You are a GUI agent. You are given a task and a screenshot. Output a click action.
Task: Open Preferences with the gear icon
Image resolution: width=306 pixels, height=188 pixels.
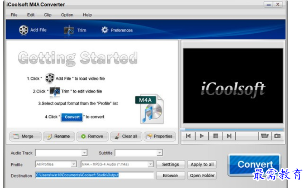(105, 30)
